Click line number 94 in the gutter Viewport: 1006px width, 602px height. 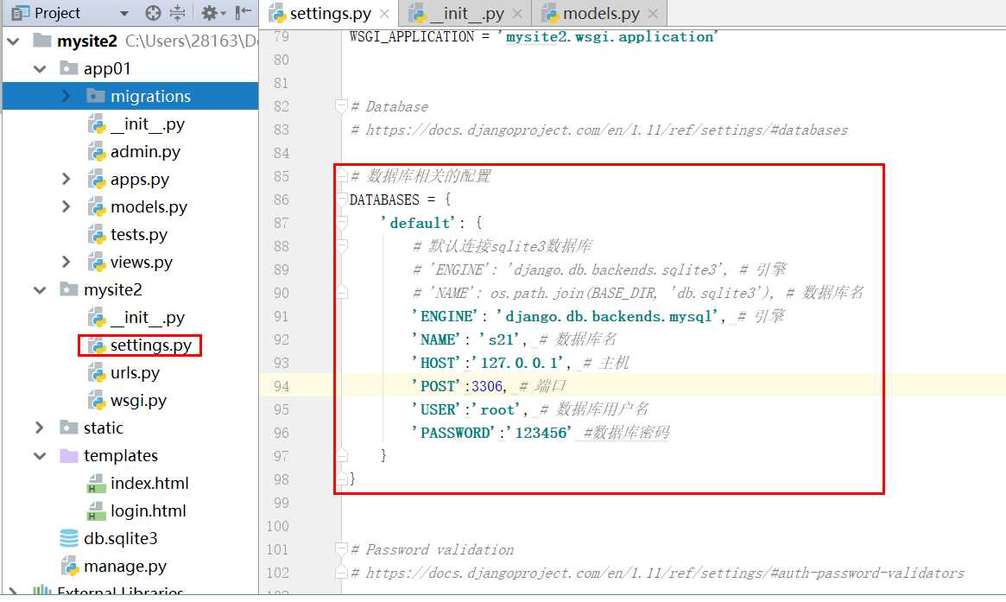281,386
